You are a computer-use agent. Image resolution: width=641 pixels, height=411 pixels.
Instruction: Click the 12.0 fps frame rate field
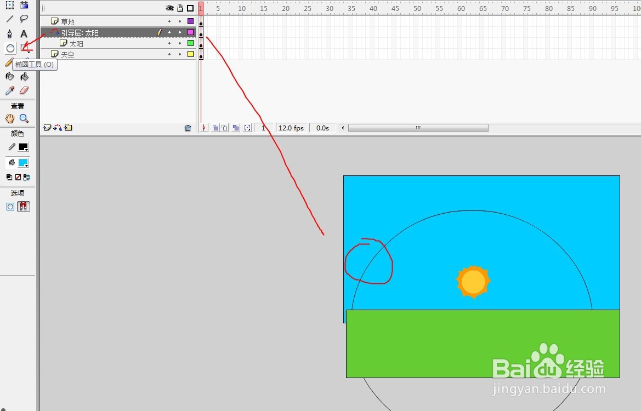pos(292,128)
